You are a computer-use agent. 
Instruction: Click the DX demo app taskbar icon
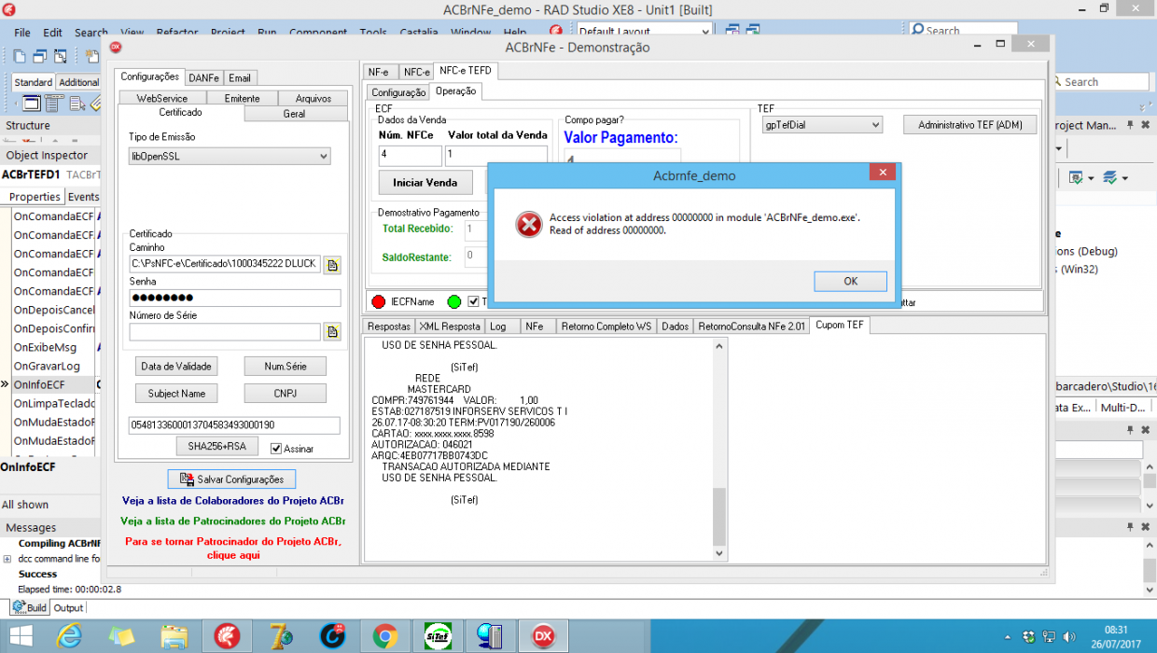542,636
